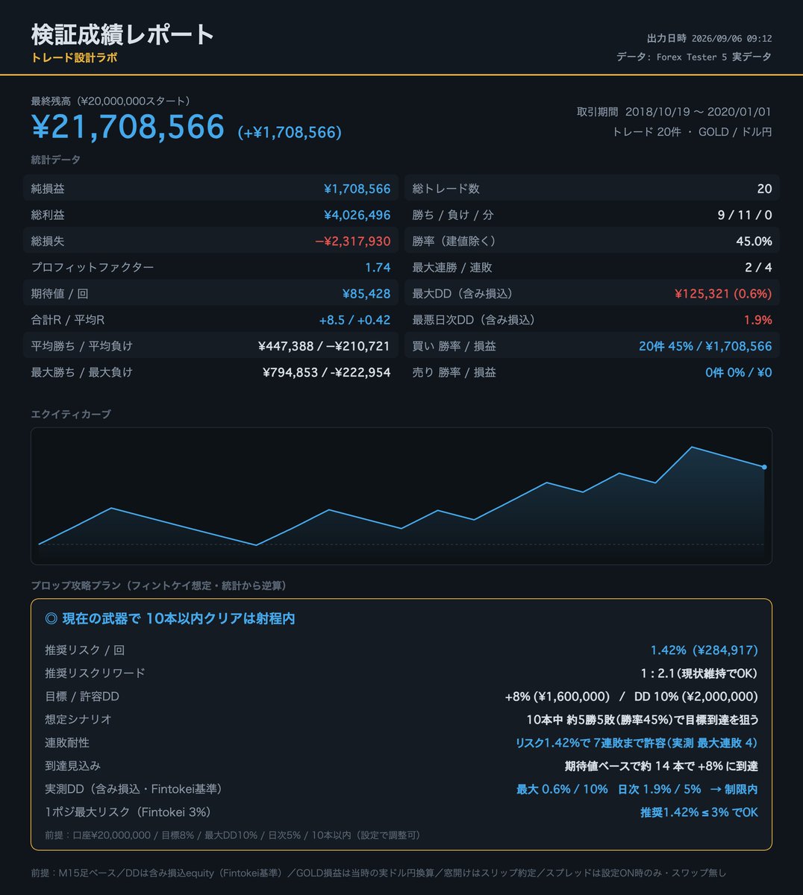Click the 最大DD（含み損込）row label

coord(465,294)
